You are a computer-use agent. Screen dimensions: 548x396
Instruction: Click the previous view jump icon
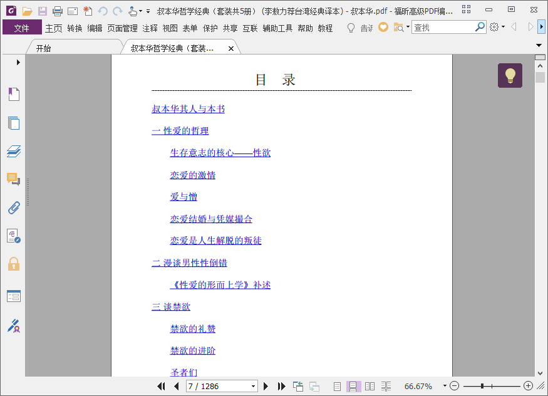point(297,386)
